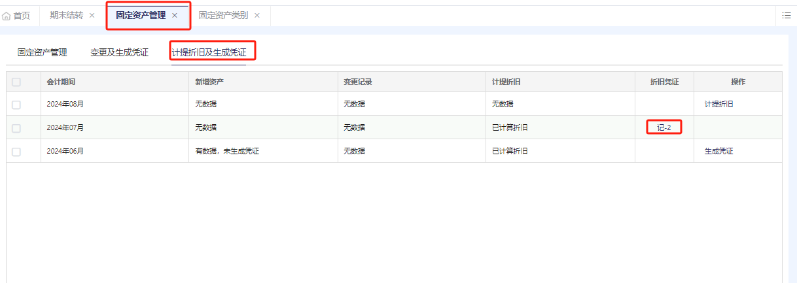The width and height of the screenshot is (797, 283).
Task: Click the 折旧凭证 column header
Action: 664,82
